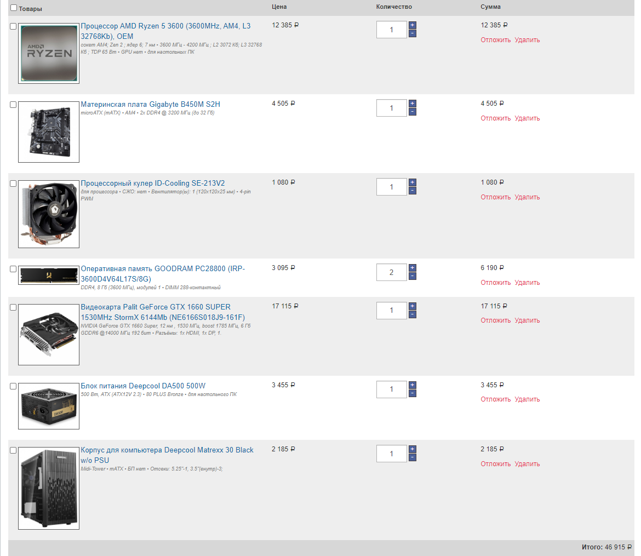Open the Процессорный кулер ID-Cooling SE-213V2 link

click(152, 183)
